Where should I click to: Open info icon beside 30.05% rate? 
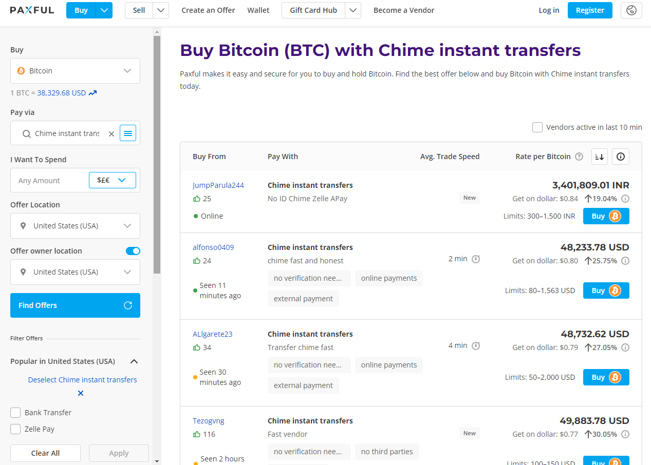(x=625, y=434)
